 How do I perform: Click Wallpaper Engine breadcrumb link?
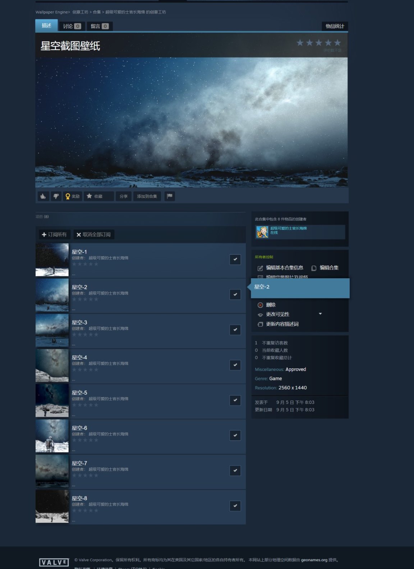(x=52, y=12)
